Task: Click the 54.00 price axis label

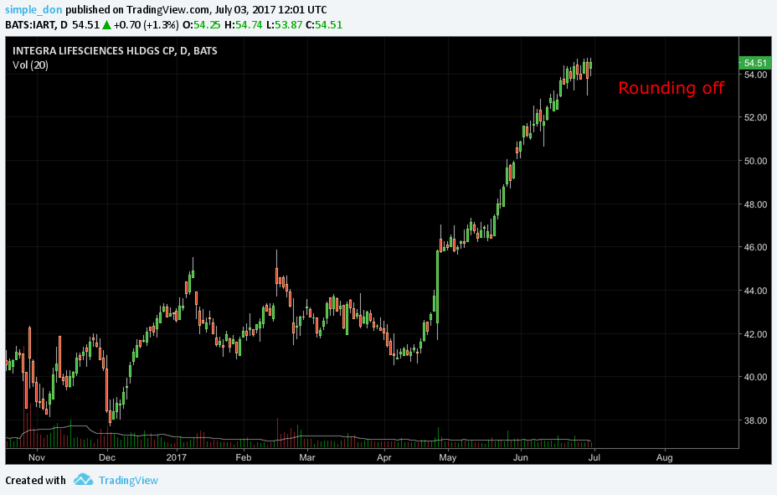Action: click(755, 75)
